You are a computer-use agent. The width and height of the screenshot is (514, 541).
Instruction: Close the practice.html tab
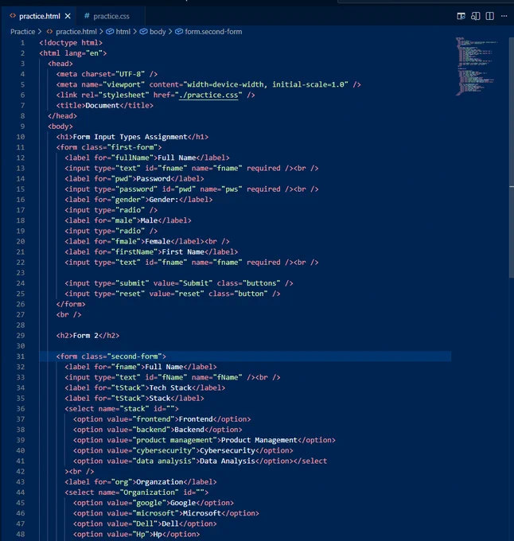coord(68,16)
